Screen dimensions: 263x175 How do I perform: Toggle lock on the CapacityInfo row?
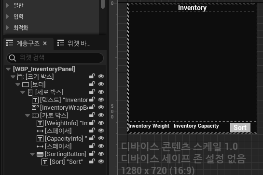pyautogui.click(x=92, y=138)
